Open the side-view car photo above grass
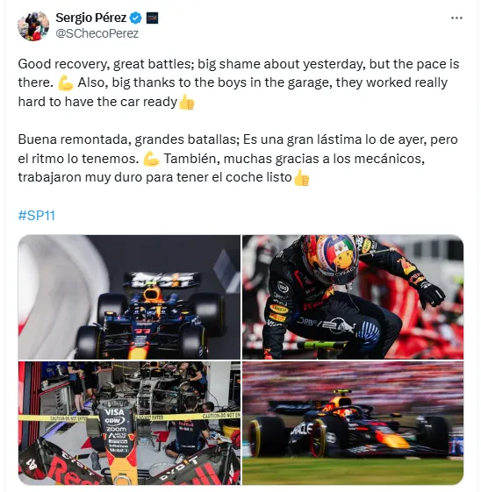 pos(353,423)
